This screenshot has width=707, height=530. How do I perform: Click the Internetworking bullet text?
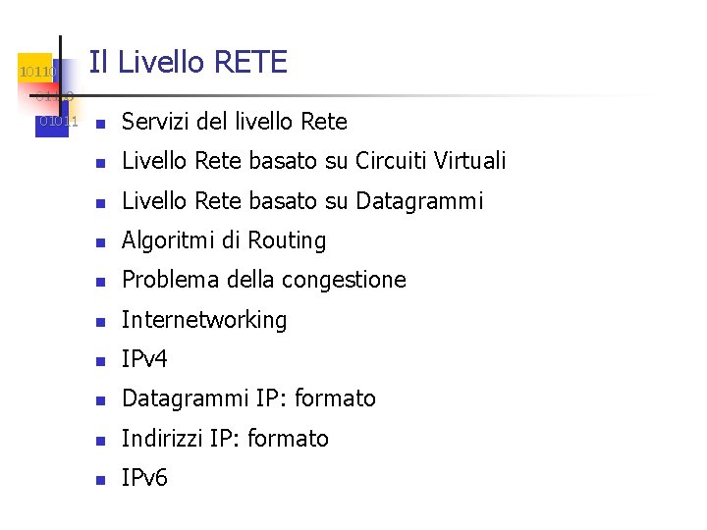tap(204, 320)
